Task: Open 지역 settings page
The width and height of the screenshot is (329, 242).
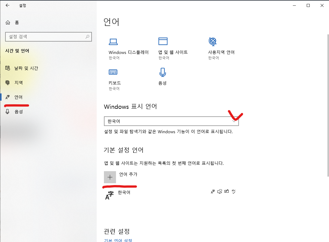Action: pos(18,83)
